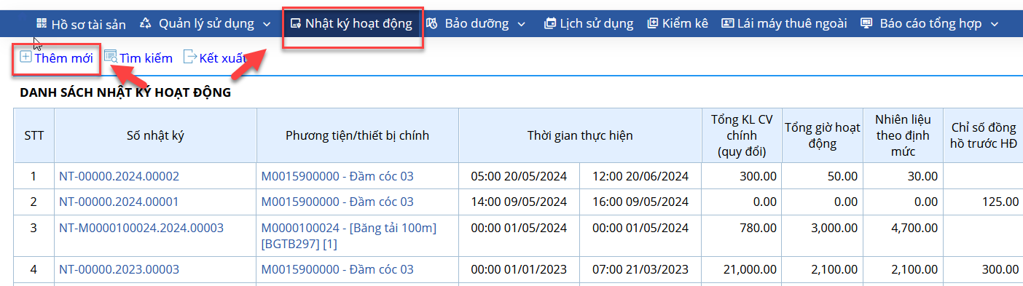
Task: Open Đầm cóc 03 link in row 4
Action: [337, 269]
